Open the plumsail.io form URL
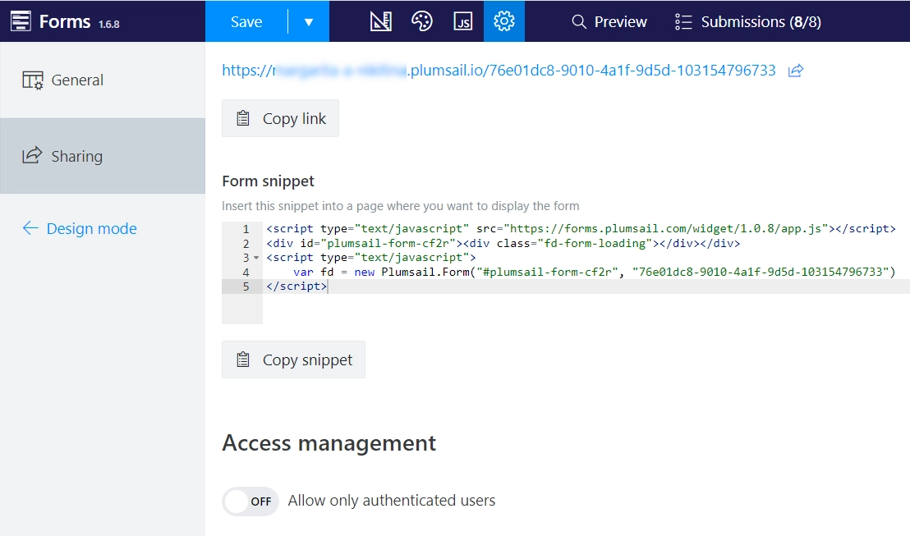Viewport: 910px width, 536px height. [499, 71]
